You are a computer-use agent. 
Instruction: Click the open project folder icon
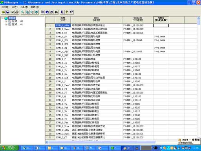(4, 12)
